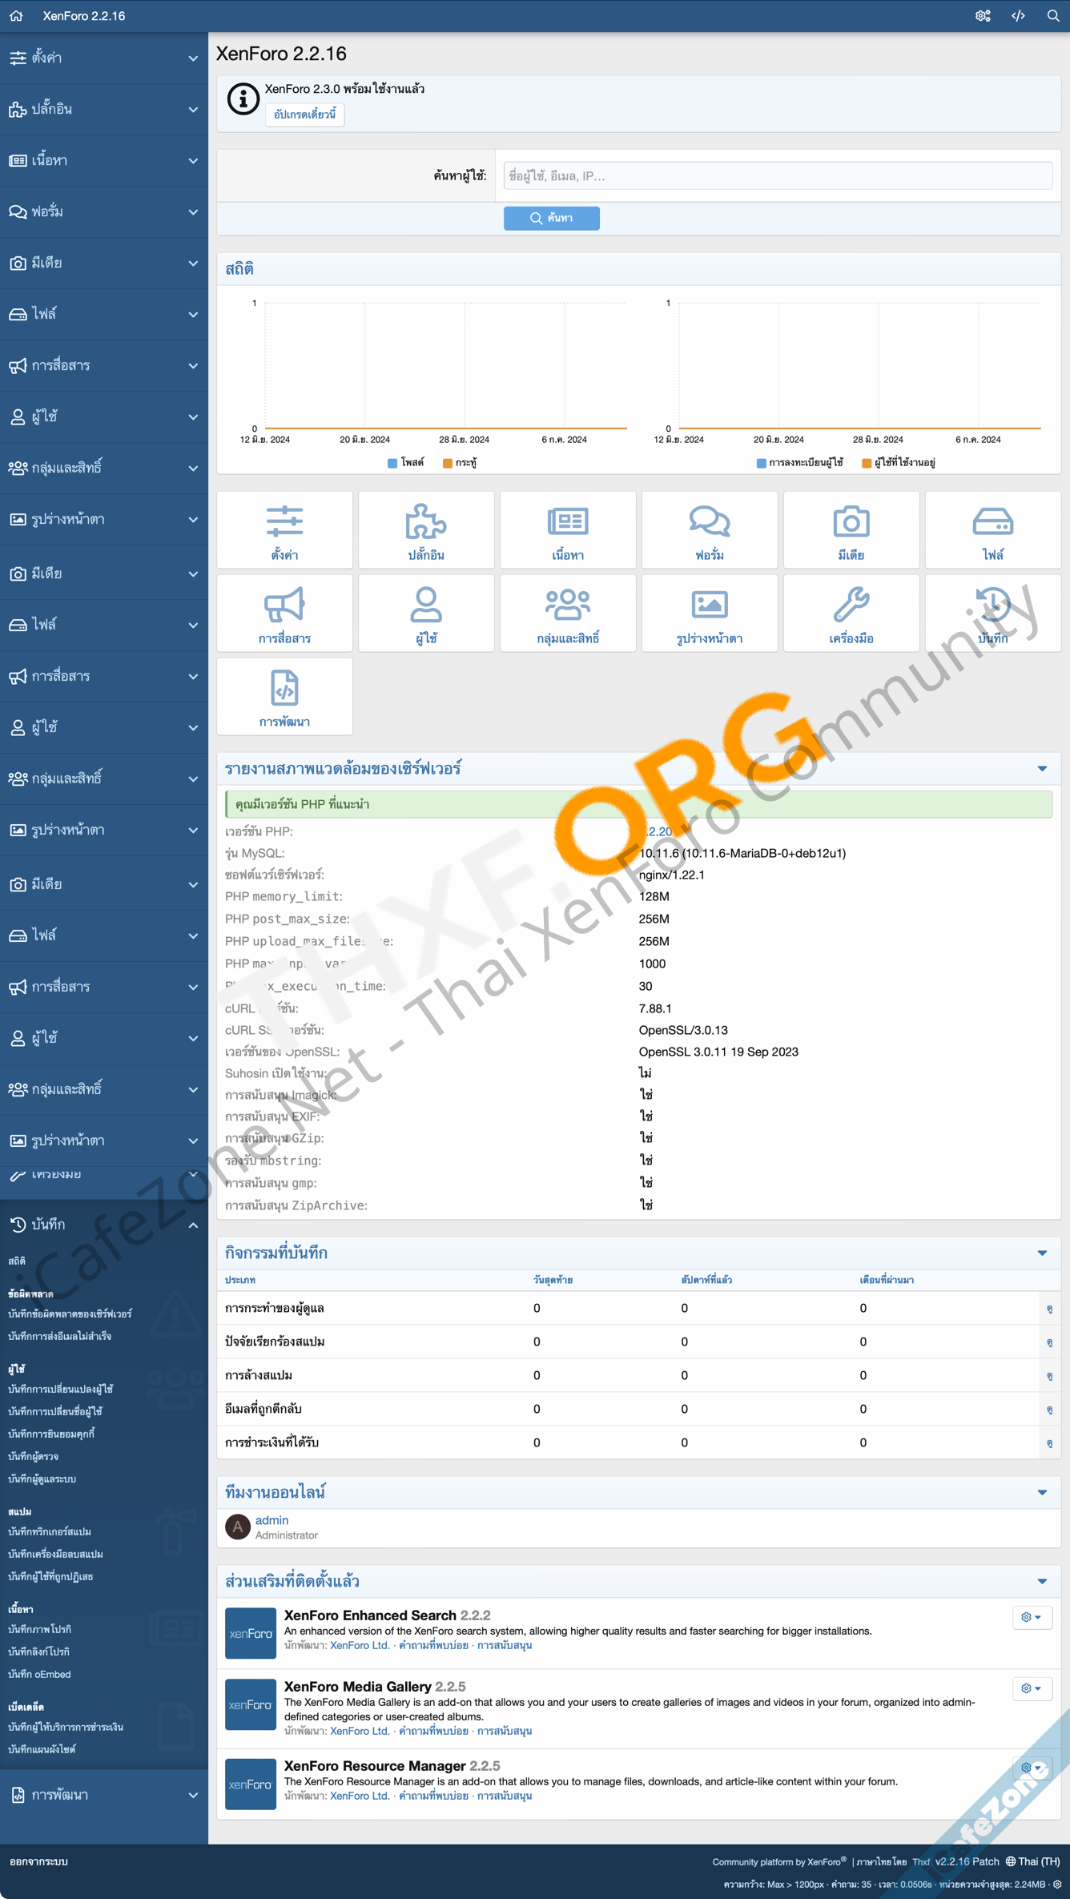Click the search magnifier in top-right header
Screen dimensions: 1070x1899
click(1052, 16)
